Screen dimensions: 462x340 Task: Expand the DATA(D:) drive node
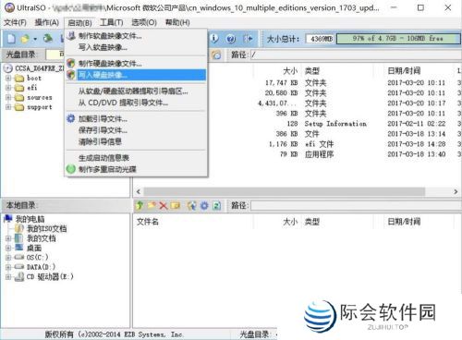[8, 267]
